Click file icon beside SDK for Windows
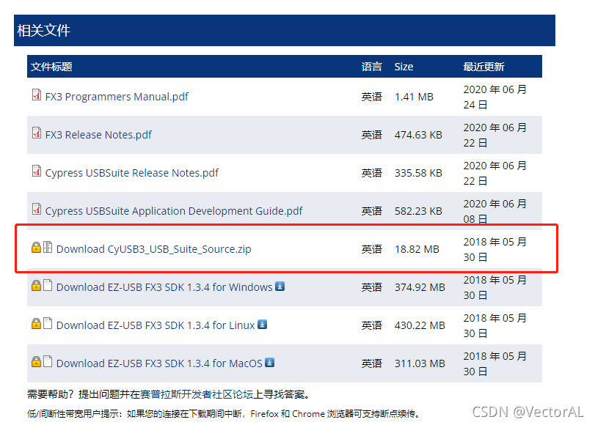This screenshot has height=425, width=595. [48, 285]
